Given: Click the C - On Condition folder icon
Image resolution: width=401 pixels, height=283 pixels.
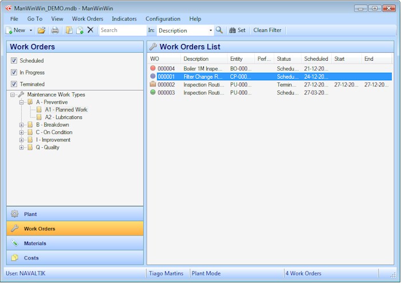Looking at the screenshot, I should 30,132.
